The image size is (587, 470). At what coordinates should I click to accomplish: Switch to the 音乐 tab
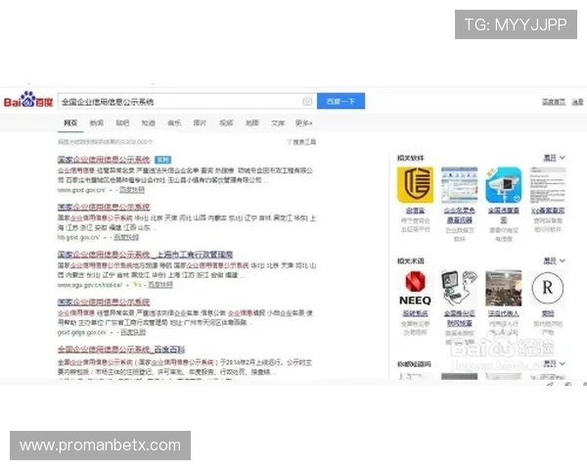point(174,122)
